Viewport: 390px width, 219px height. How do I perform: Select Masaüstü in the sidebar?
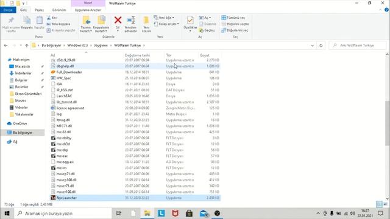[x=23, y=66]
